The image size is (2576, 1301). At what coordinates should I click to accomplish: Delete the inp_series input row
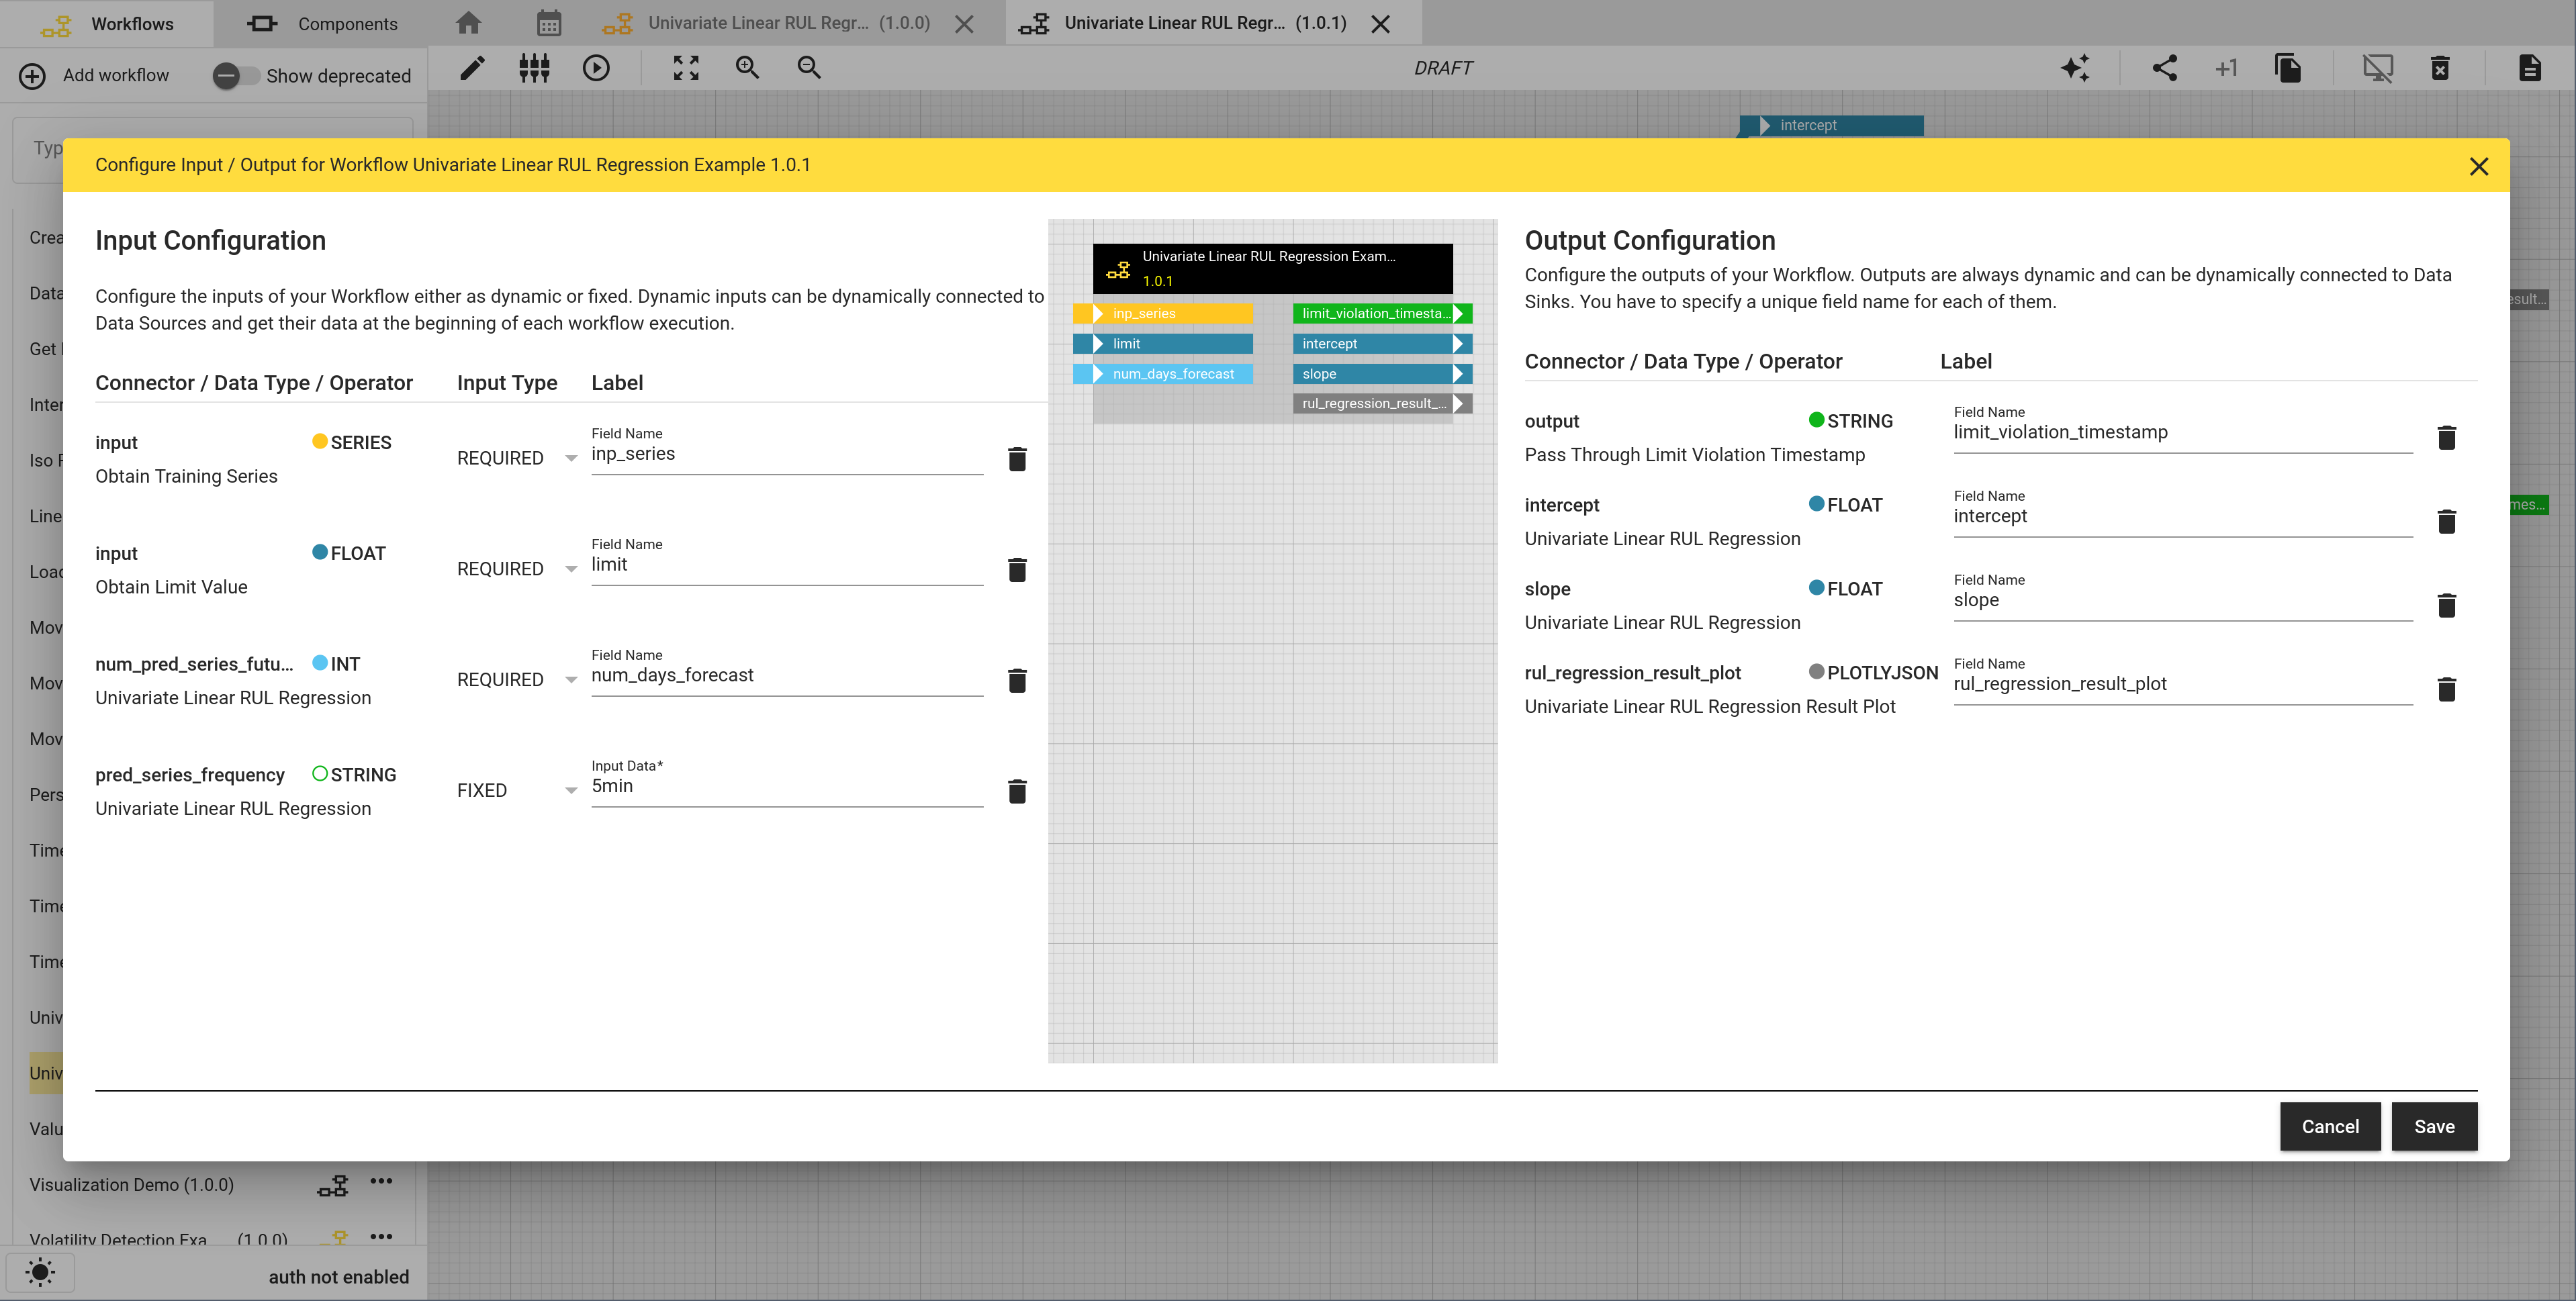pos(1017,459)
